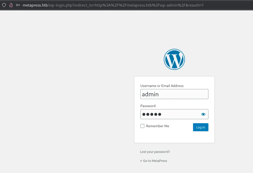Click the left arrow before Go to MetaPress
This screenshot has width=253, height=173.
pyautogui.click(x=141, y=161)
